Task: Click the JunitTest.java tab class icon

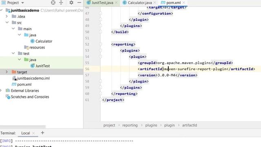Action: [x=89, y=2]
